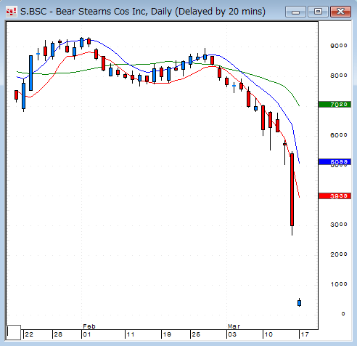Screen dimensions: 357x346
Task: Click the window title 'S.BSC - Bear Stearns Cos Inc'
Action: point(83,12)
